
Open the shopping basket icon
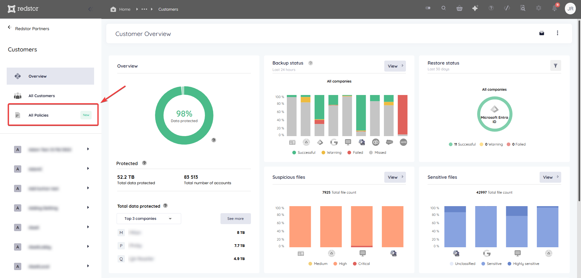(x=459, y=8)
